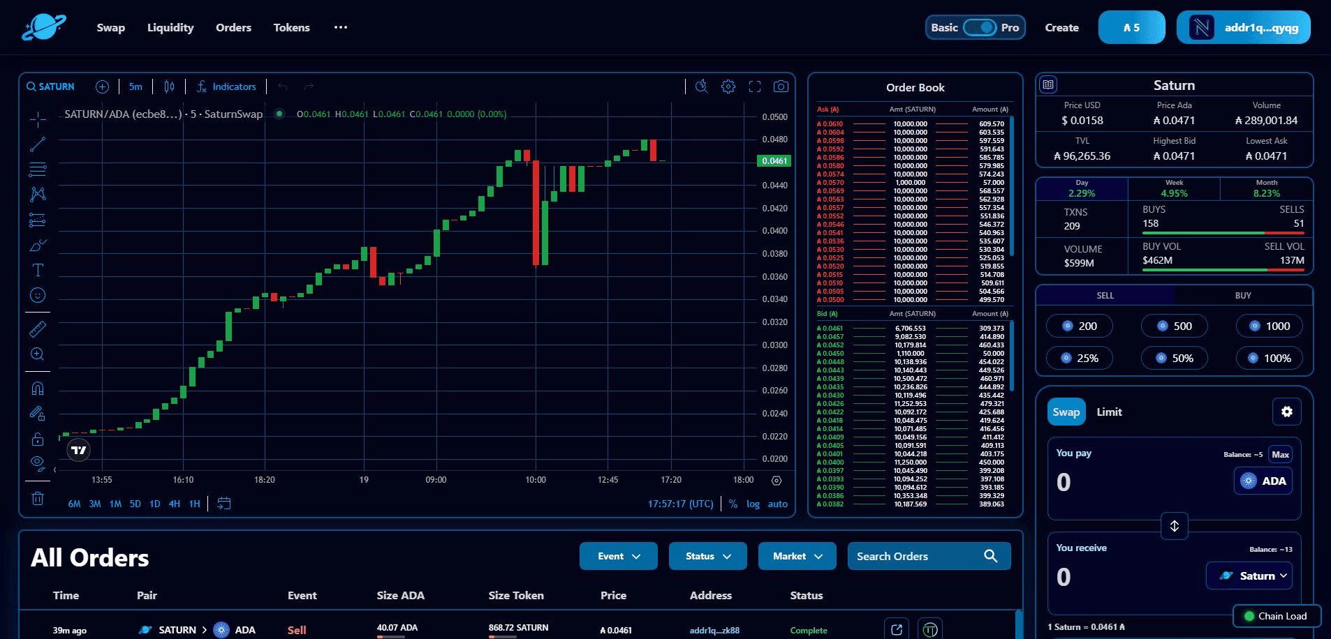This screenshot has width=1331, height=639.
Task: Delete drawings with the trash icon
Action: [38, 498]
